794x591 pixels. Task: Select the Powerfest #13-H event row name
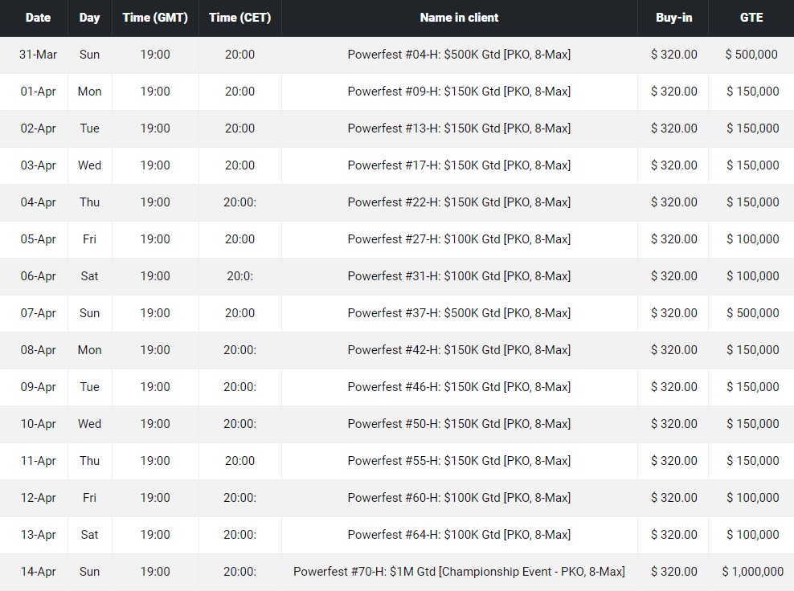tap(459, 128)
